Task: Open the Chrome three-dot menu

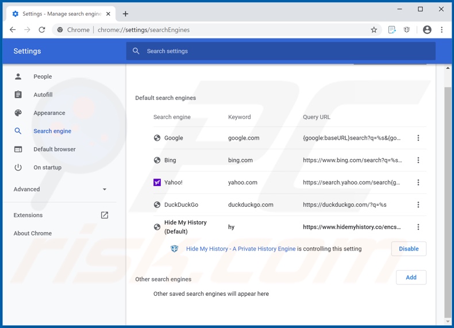Action: [x=441, y=30]
